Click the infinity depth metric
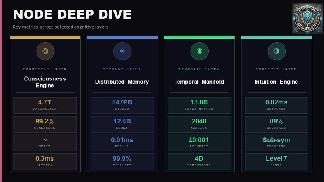The height and width of the screenshot is (182, 324). point(45,143)
